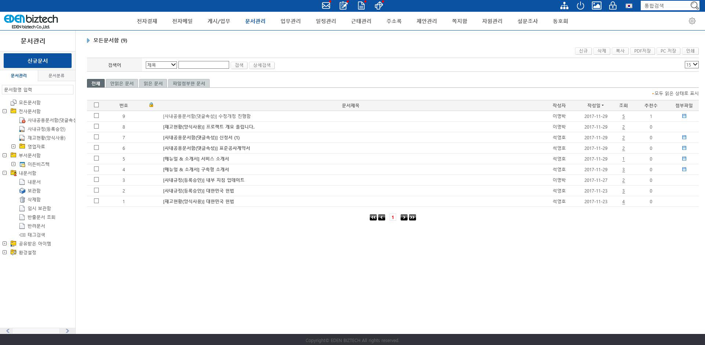The image size is (705, 345).
Task: Open the approval memo icon with pencil
Action: (x=343, y=6)
